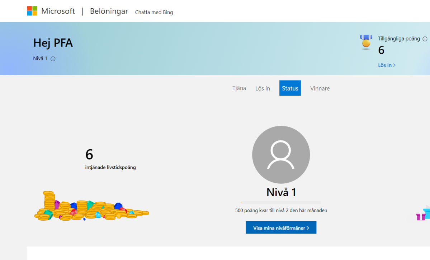Image resolution: width=430 pixels, height=260 pixels.
Task: Click the Microsoft wordmark text
Action: pos(58,11)
